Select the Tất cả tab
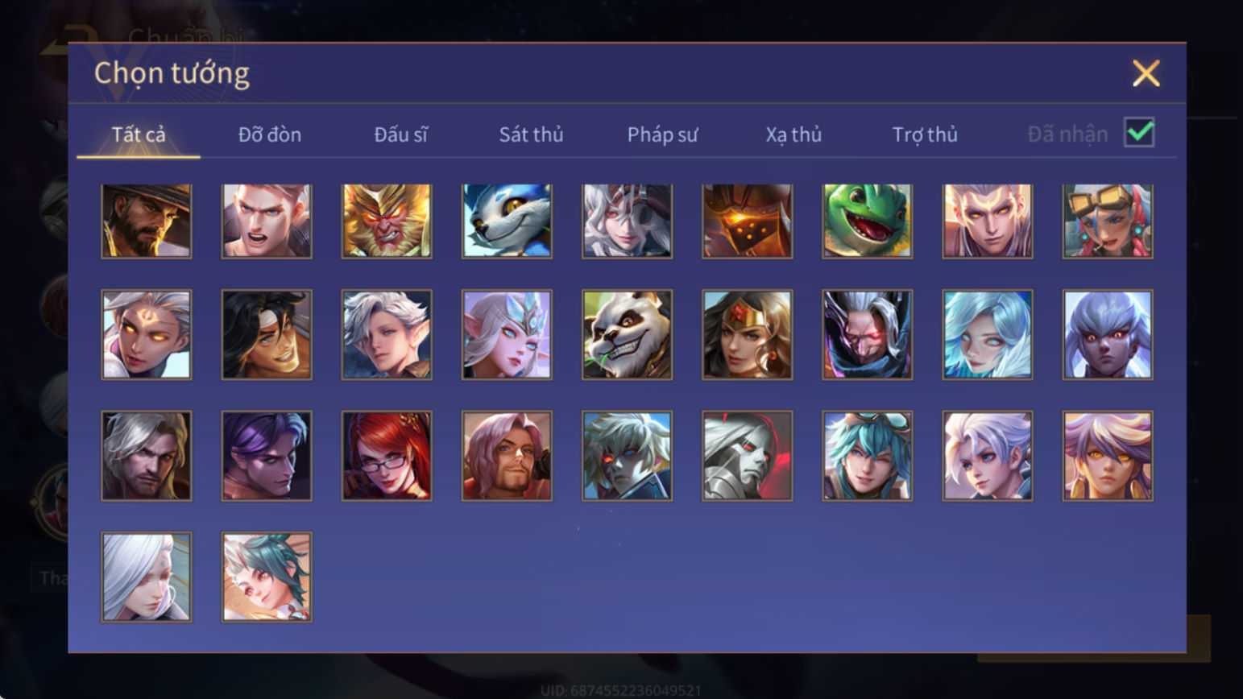 click(x=139, y=134)
